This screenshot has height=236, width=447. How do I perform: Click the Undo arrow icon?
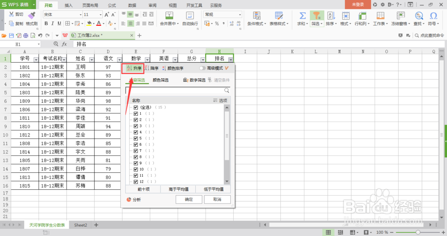[40, 36]
